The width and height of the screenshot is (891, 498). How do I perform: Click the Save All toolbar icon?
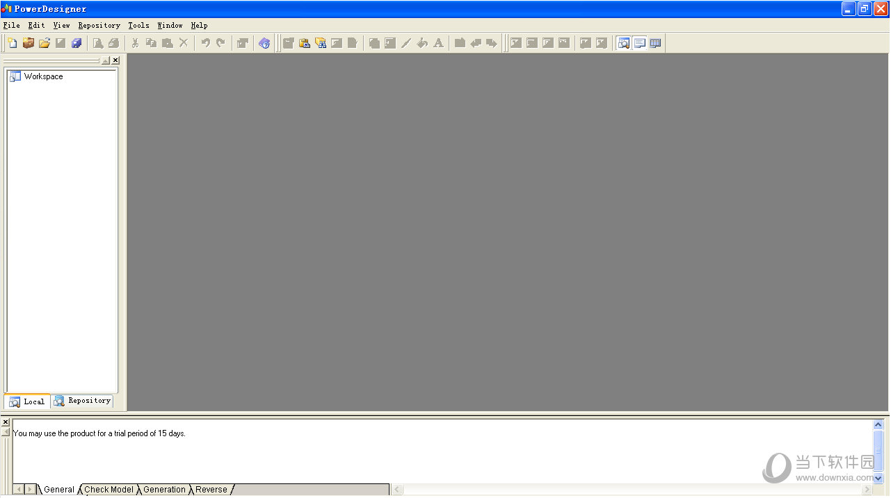pos(77,43)
